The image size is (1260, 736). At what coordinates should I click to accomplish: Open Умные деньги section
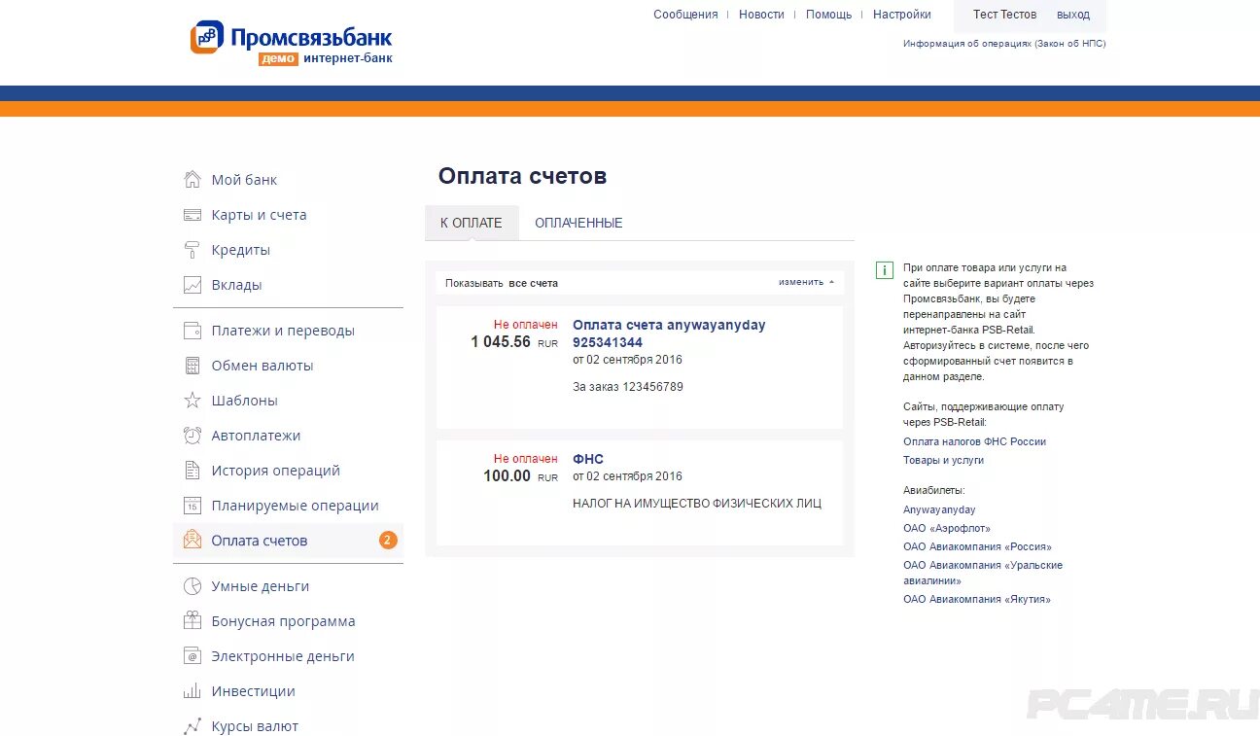click(x=260, y=586)
